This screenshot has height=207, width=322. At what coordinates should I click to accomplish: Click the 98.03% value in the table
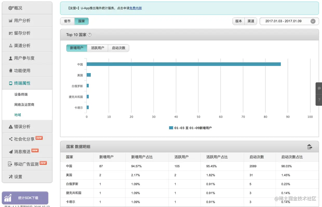pos(287,166)
